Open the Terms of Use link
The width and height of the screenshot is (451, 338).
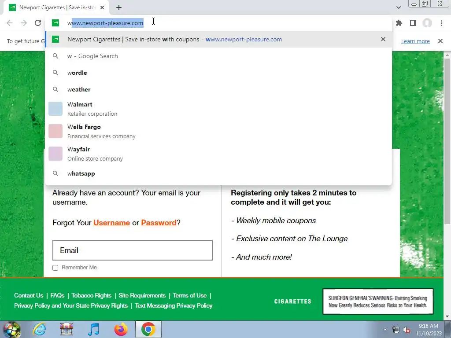click(190, 295)
